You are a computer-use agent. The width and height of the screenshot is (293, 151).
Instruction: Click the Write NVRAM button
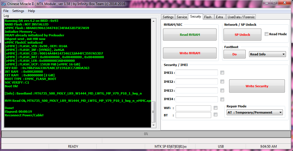point(190,53)
